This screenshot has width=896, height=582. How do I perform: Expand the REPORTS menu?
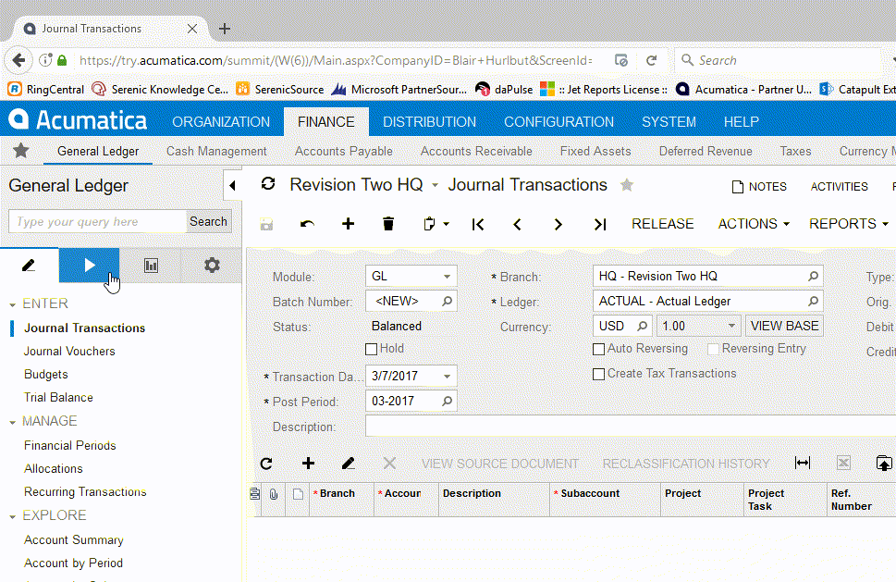pos(849,224)
